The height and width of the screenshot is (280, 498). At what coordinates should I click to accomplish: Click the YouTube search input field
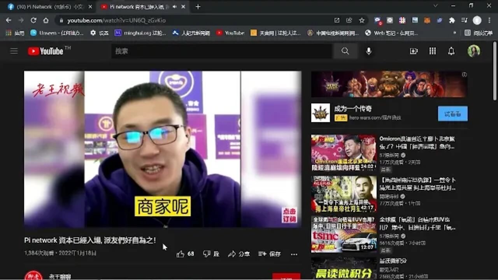pos(222,51)
